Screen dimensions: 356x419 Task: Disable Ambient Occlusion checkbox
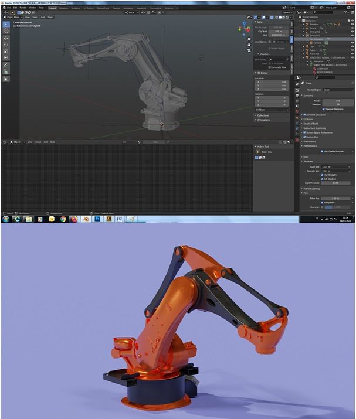click(306, 115)
